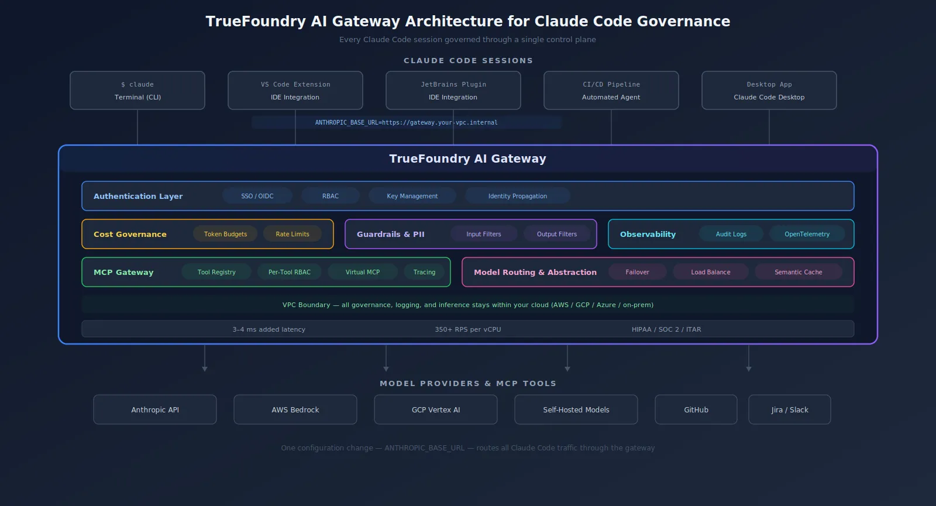The image size is (936, 506).
Task: Select the VS Code Extension box
Action: point(295,91)
